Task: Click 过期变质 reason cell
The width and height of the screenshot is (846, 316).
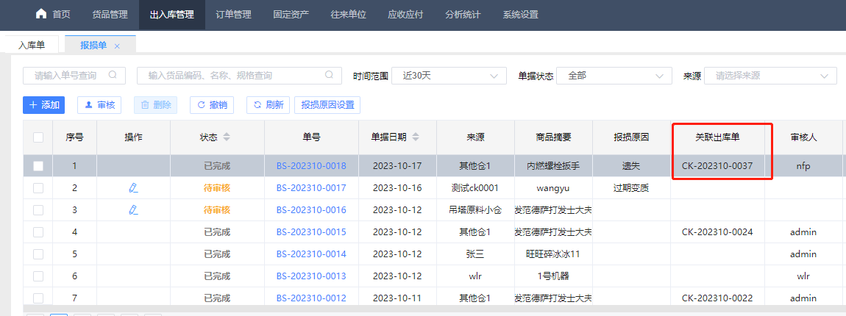Action: pyautogui.click(x=631, y=188)
